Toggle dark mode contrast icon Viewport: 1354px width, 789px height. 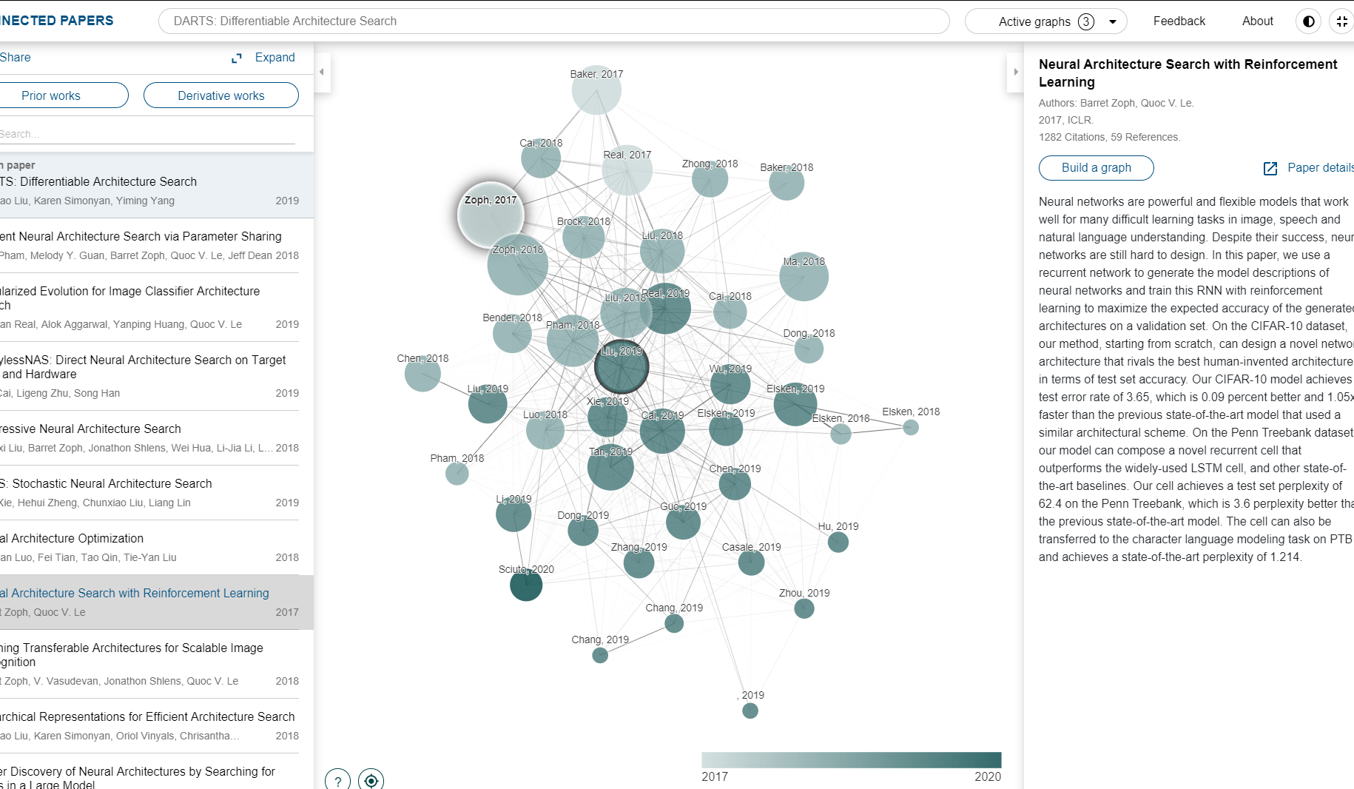click(x=1308, y=21)
